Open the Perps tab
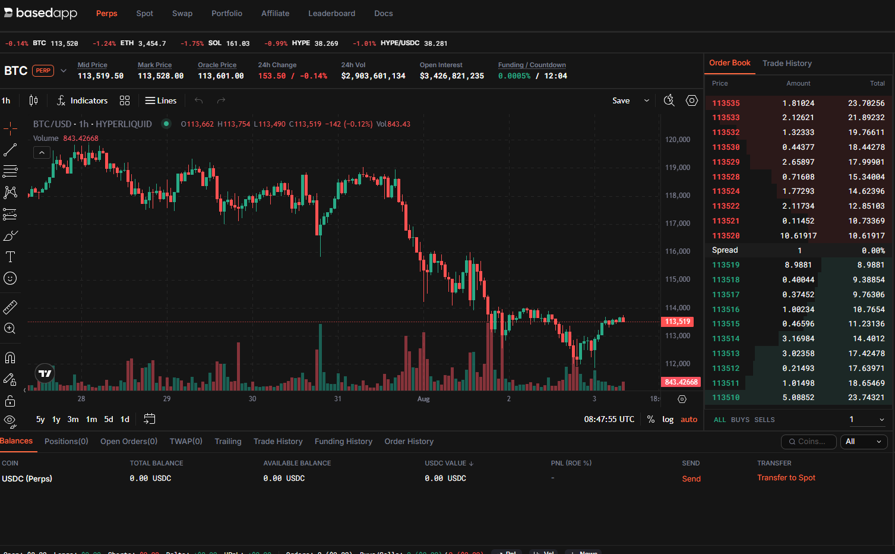Screen dimensions: 895x554 [x=107, y=13]
